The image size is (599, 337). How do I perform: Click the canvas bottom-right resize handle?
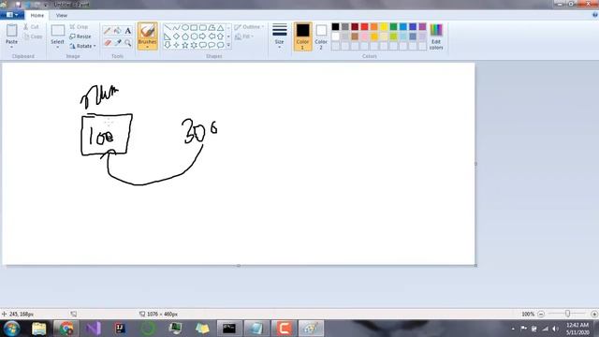point(475,265)
